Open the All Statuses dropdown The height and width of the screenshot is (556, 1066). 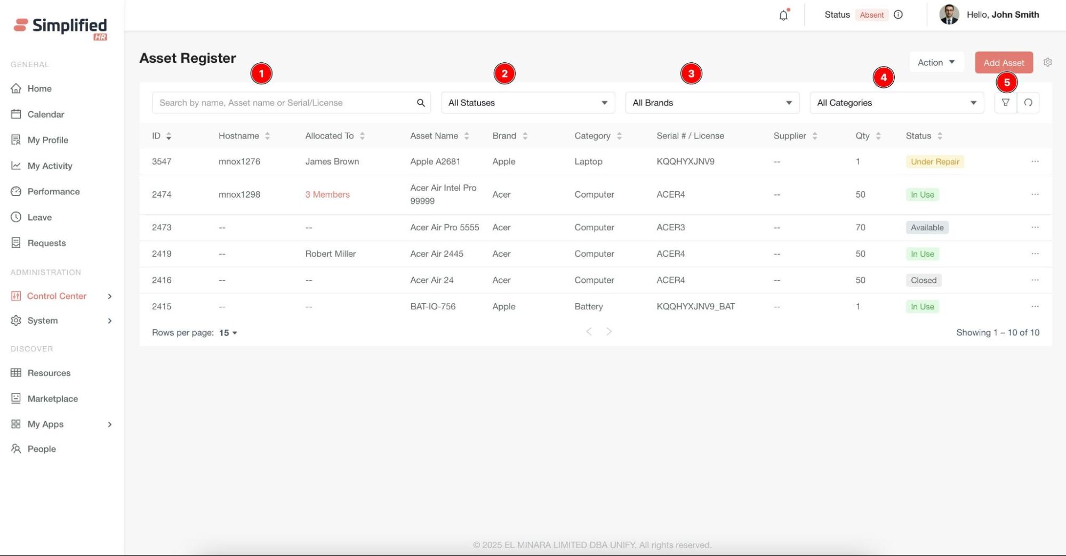pos(527,103)
